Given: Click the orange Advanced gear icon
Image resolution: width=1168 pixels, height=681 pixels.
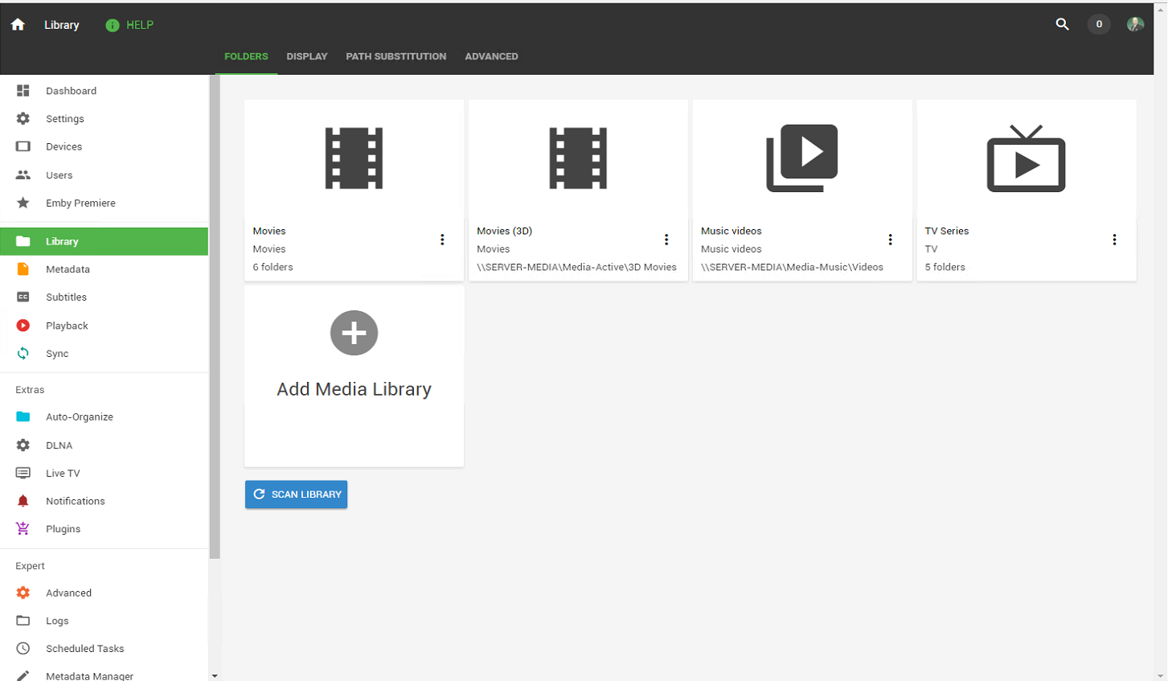Looking at the screenshot, I should click(x=23, y=593).
